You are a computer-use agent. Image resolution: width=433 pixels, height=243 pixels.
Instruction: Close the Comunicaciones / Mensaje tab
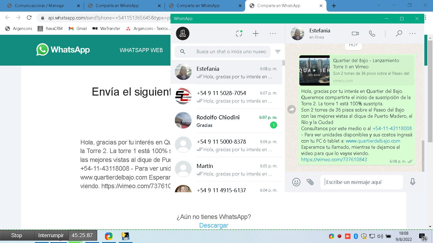78,6
